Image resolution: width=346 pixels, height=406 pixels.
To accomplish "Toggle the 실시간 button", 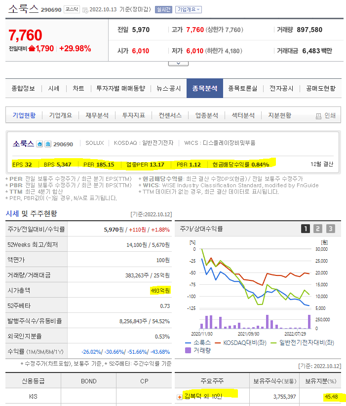I will coord(163,9).
